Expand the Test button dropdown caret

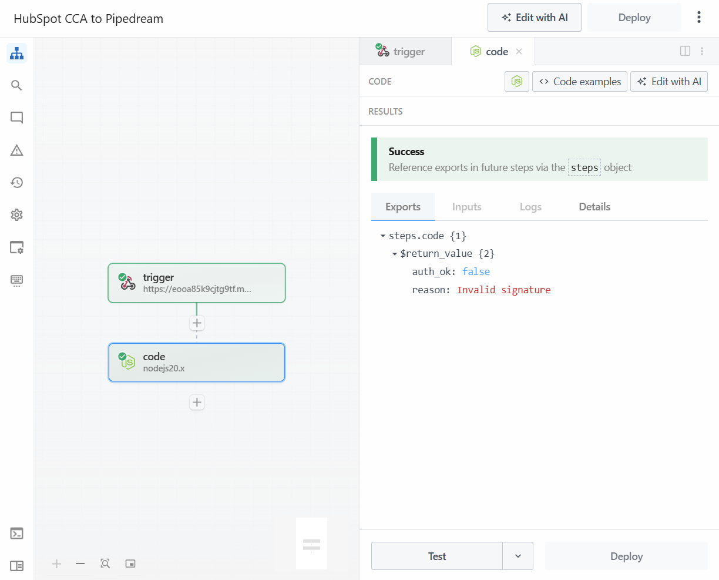[518, 556]
